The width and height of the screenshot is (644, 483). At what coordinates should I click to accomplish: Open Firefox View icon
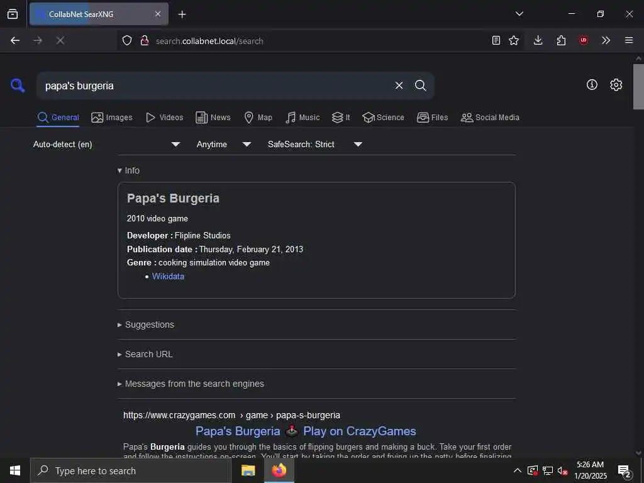click(x=13, y=14)
